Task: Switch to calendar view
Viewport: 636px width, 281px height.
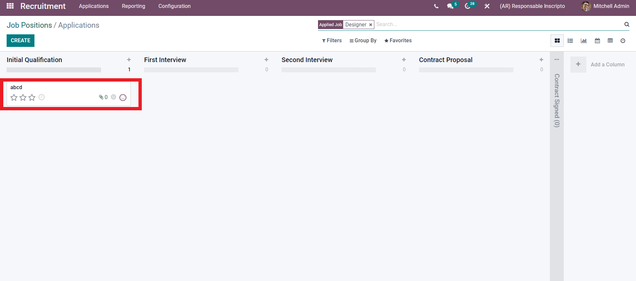Action: point(597,41)
